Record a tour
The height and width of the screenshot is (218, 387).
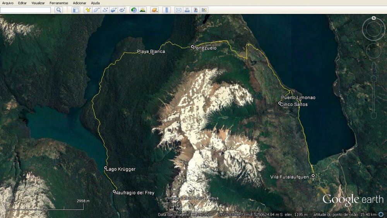122,10
